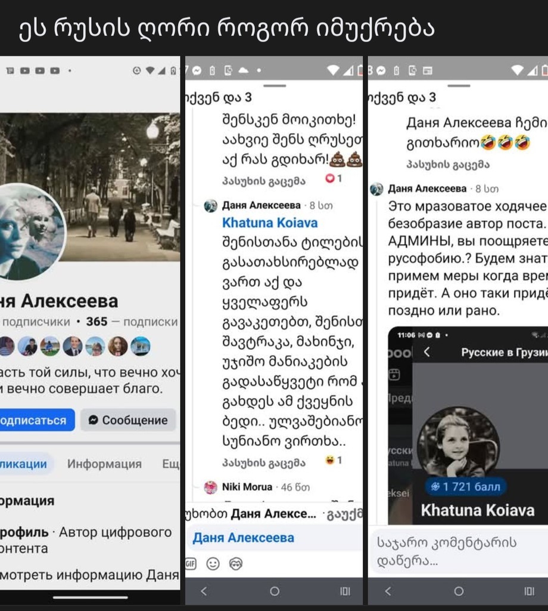Tap the Сообщение messenger button

(128, 420)
